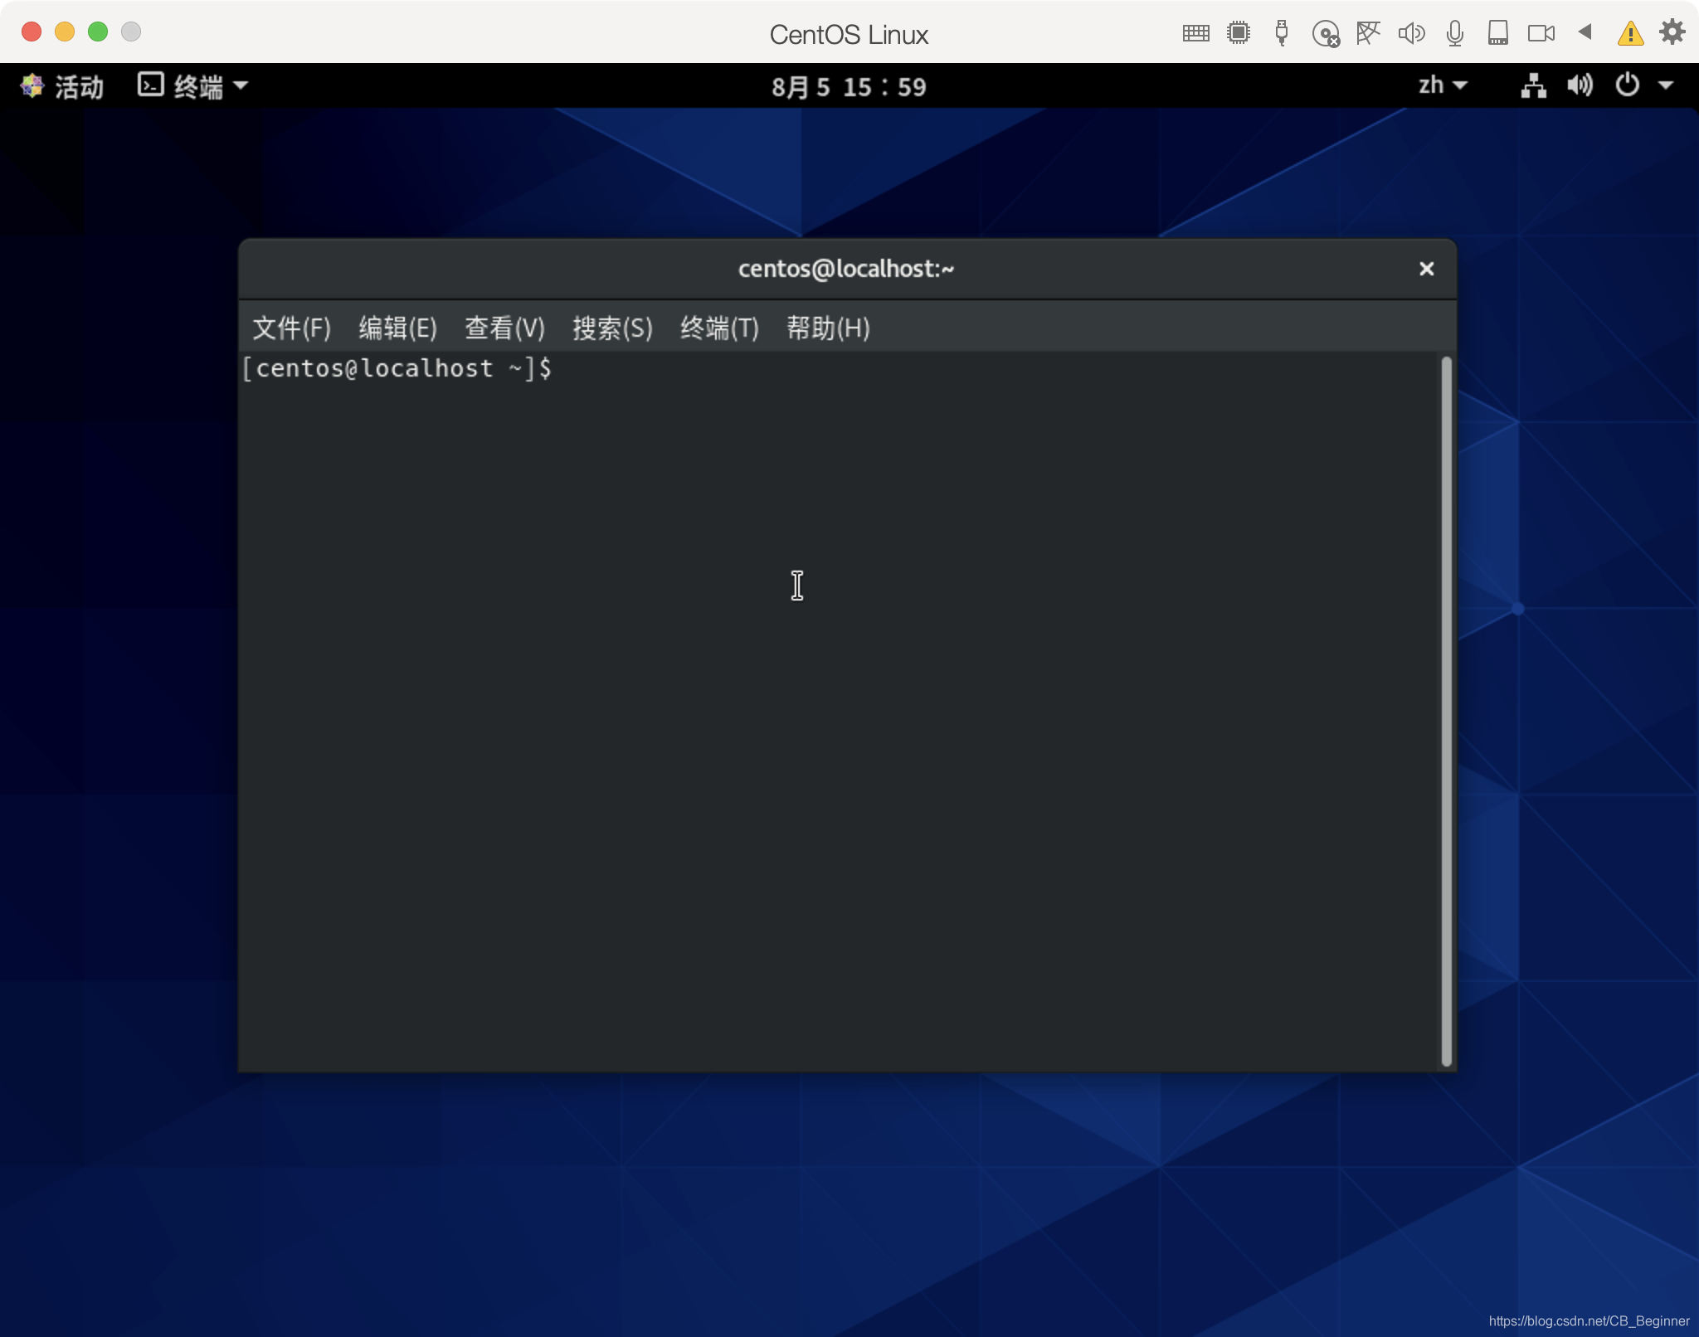Click the CD/DVD disc icon
The image size is (1699, 1337).
(1326, 34)
